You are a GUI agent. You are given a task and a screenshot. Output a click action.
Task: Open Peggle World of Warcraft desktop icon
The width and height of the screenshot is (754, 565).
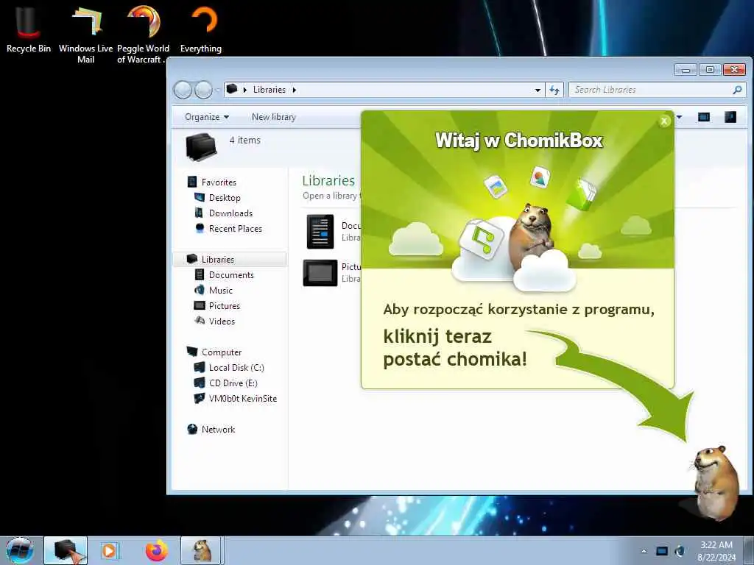pyautogui.click(x=143, y=34)
